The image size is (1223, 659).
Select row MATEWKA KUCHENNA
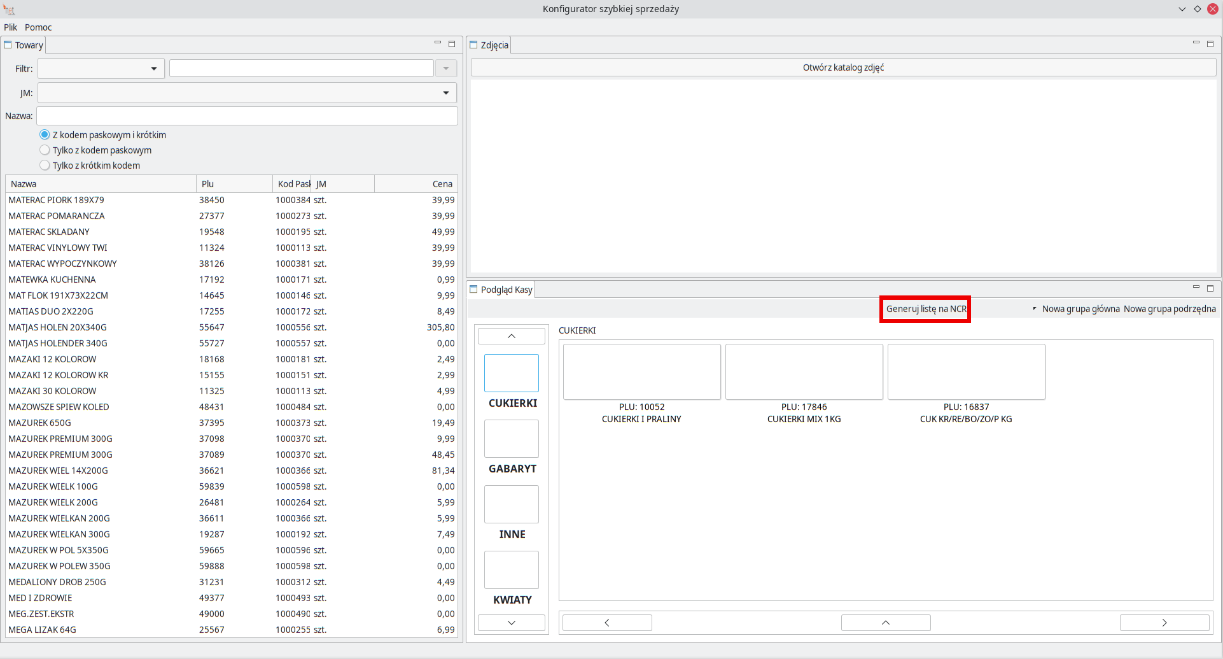click(x=232, y=280)
